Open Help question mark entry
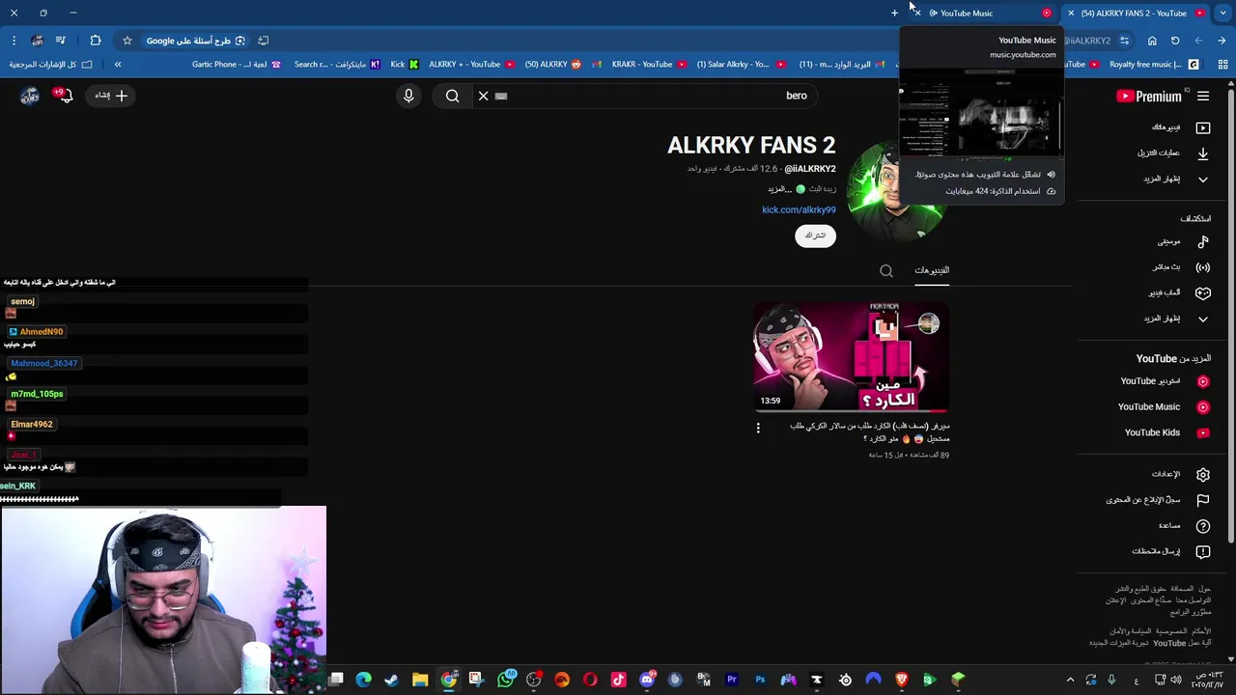The image size is (1236, 695). click(1183, 525)
